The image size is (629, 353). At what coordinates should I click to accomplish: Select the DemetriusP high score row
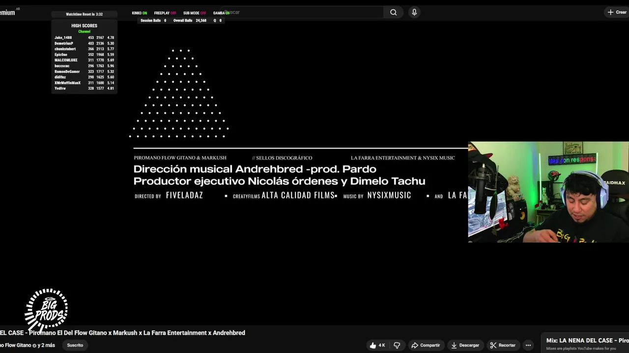pos(84,44)
